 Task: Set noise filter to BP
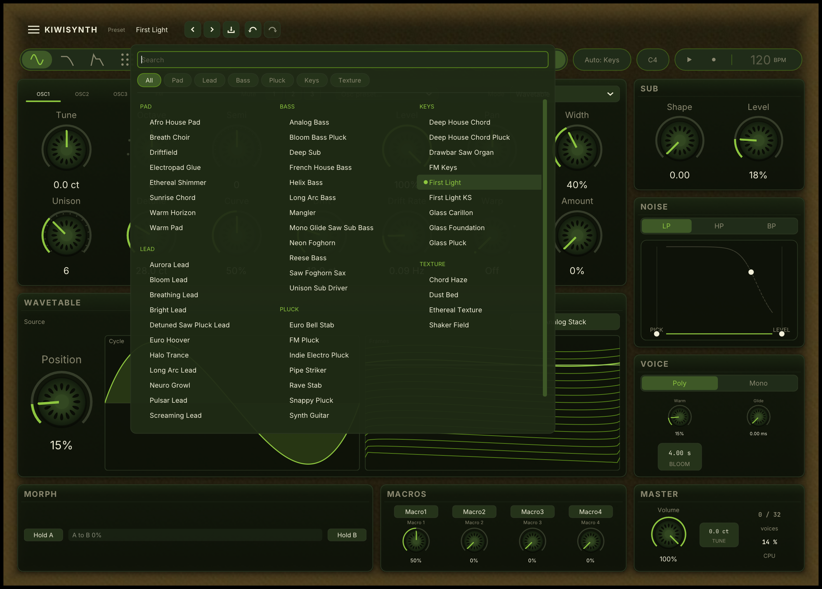click(x=771, y=226)
